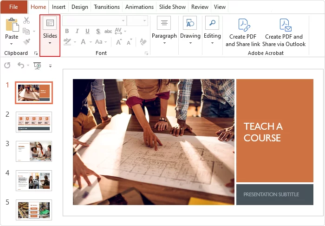Expand the Editing dropdown arrow
Image resolution: width=325 pixels, height=226 pixels.
212,43
